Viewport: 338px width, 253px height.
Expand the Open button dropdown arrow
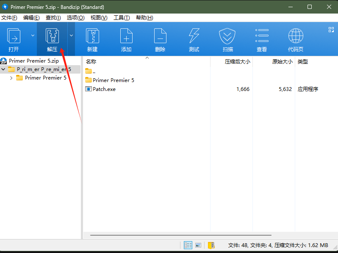tap(33, 36)
